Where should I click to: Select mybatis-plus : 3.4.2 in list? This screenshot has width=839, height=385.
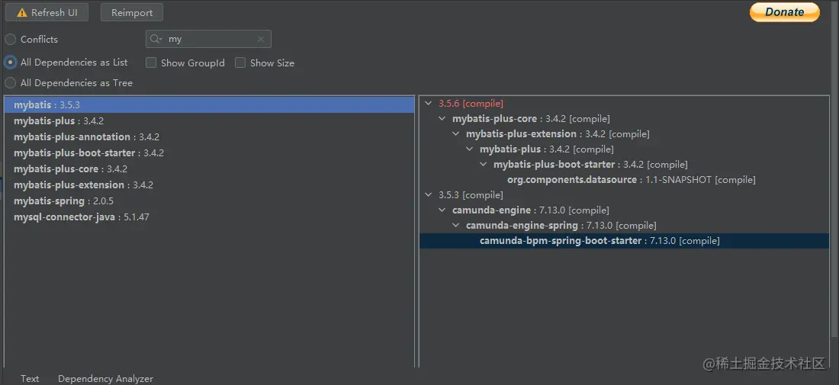209,121
